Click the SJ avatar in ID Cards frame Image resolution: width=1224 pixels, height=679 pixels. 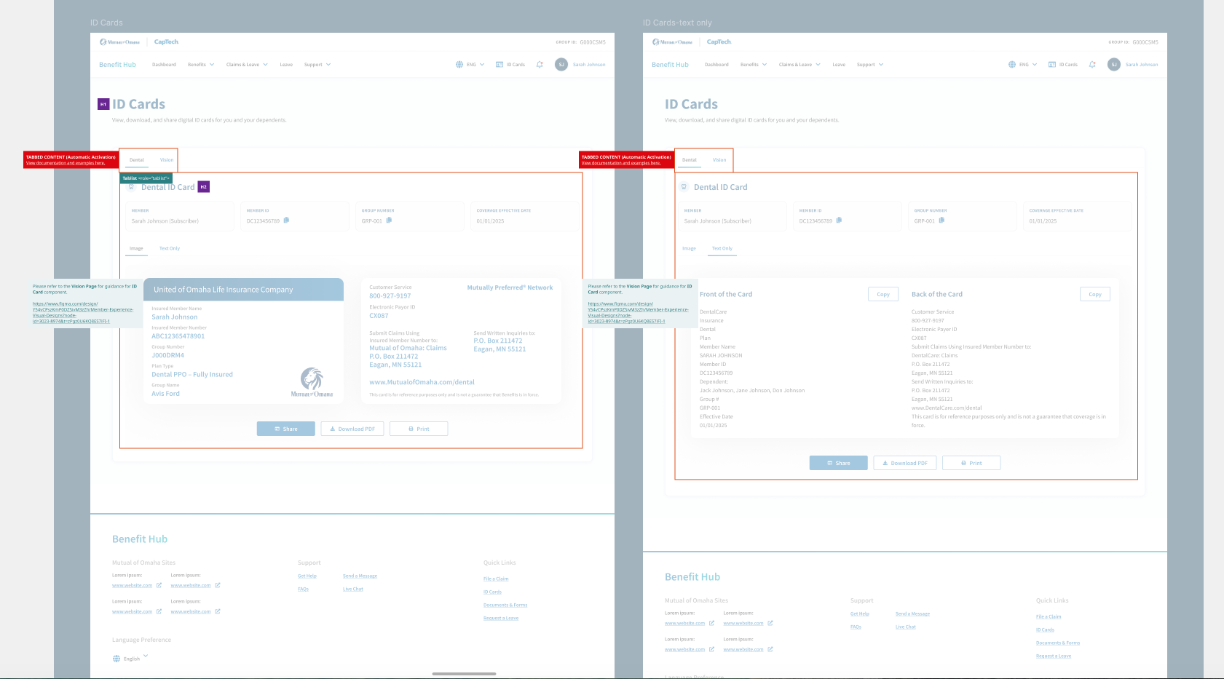click(561, 65)
